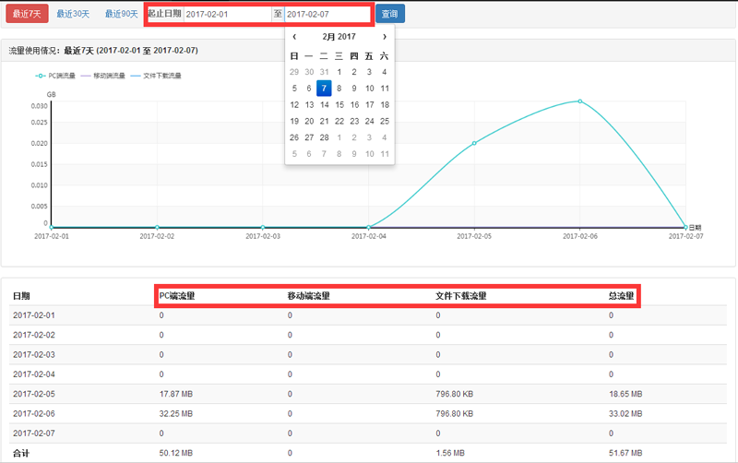
Task: Click the chart data point at 2017-02-05
Action: 474,143
